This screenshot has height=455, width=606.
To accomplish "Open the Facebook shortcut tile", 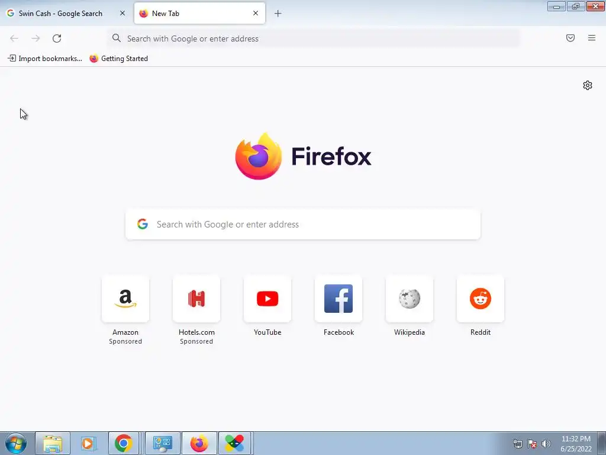I will click(339, 299).
